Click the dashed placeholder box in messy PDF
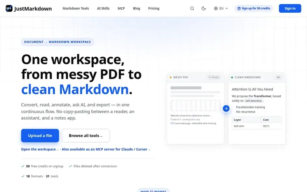307x192 pixels. pos(196,105)
